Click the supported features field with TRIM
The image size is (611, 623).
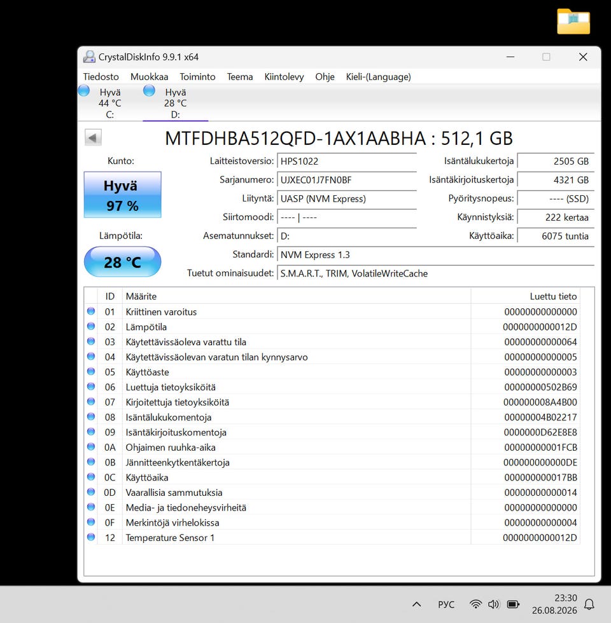435,273
